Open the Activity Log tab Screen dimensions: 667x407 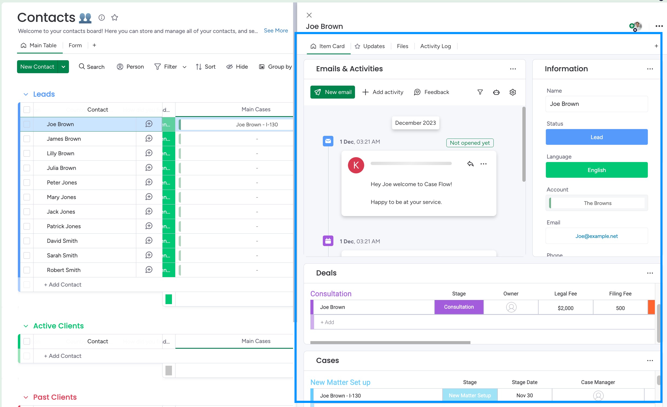pos(435,46)
